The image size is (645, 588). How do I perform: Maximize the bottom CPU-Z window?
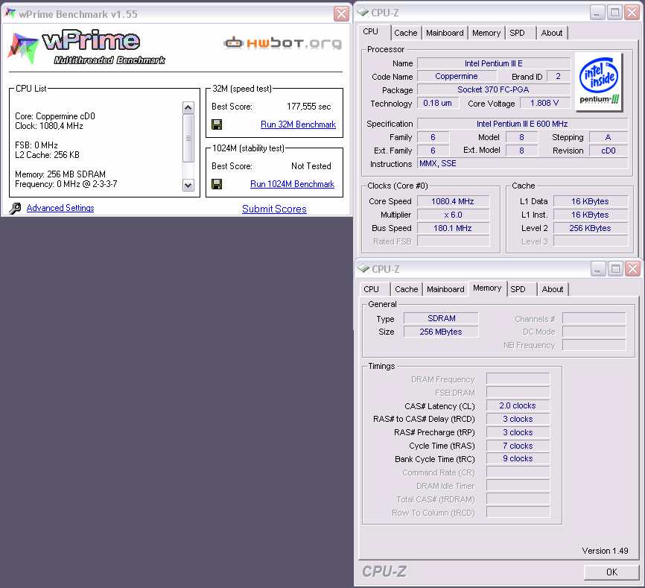point(615,269)
